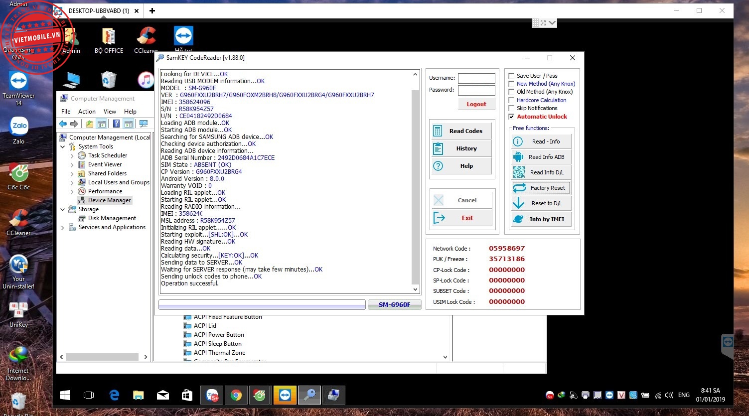Expand Local Users and Groups node
This screenshot has height=416, width=749.
tap(72, 182)
